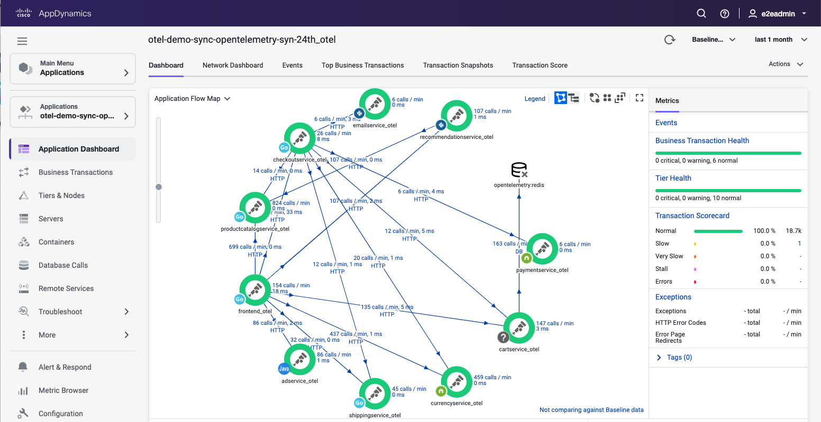
Task: Select the Dashboard tab
Action: tap(166, 65)
